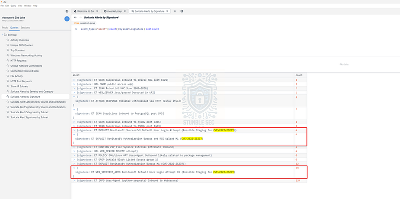Viewport: 400px width, 199px height.
Task: Expand the Potential VNC Scan 5800-5820 row
Action: click(x=74, y=88)
